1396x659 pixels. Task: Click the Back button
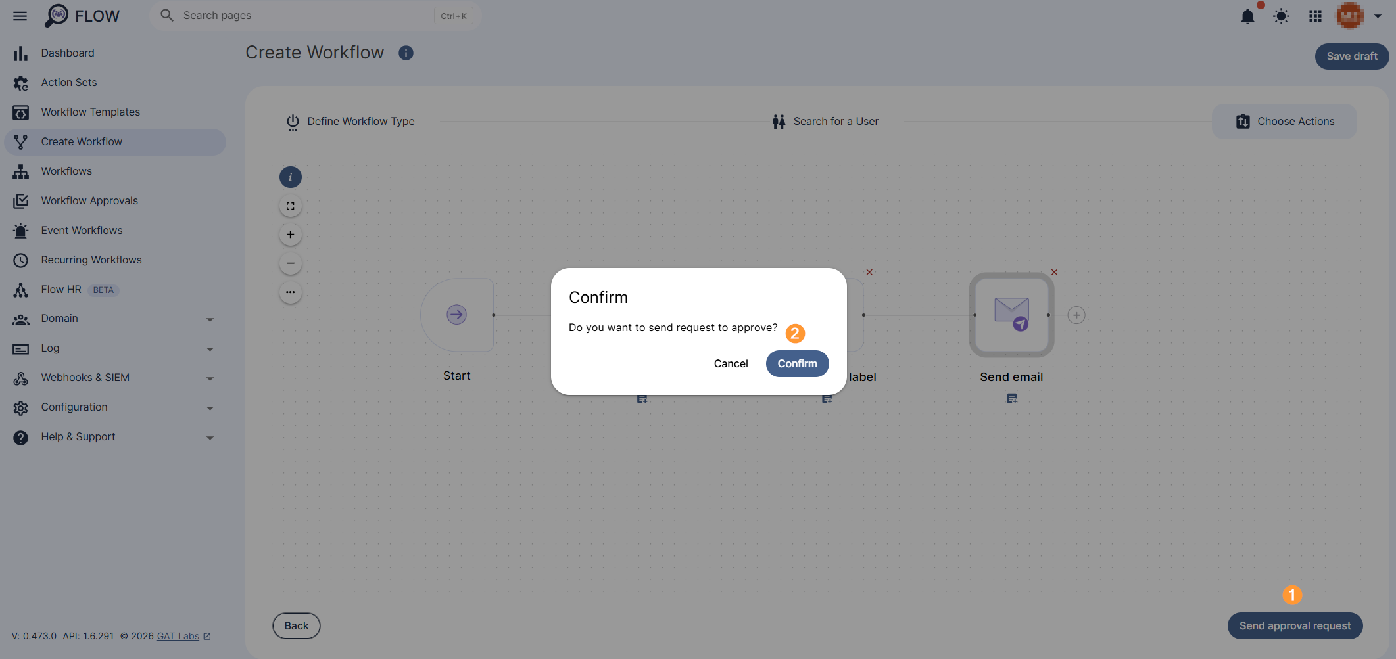pos(297,626)
